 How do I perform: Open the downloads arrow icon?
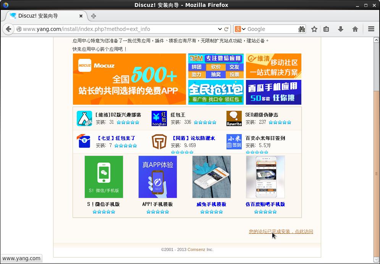coord(340,29)
